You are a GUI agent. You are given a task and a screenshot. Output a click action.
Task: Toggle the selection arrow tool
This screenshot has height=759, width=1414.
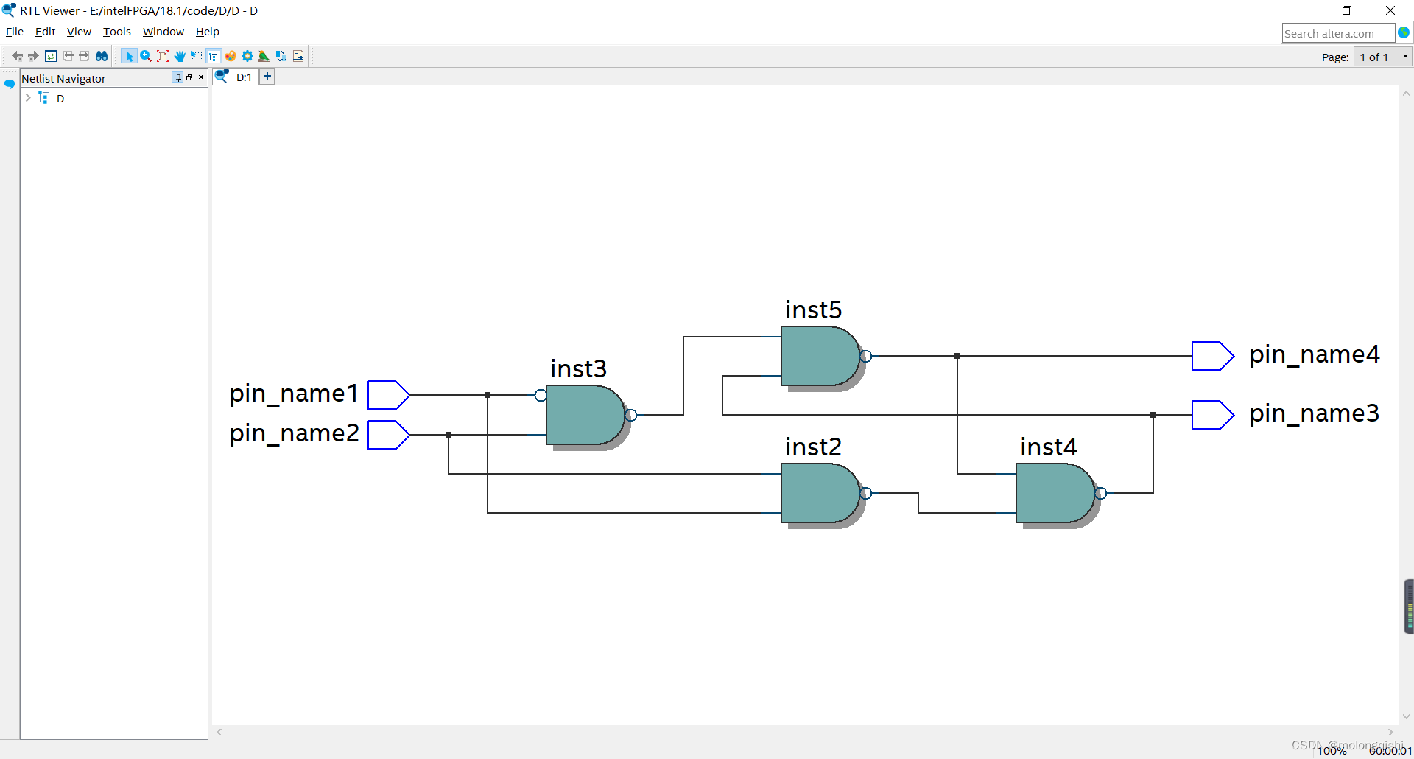(130, 56)
